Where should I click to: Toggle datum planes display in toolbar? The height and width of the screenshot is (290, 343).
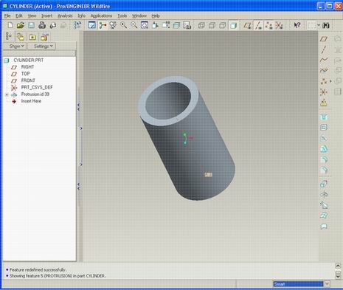pyautogui.click(x=248, y=25)
